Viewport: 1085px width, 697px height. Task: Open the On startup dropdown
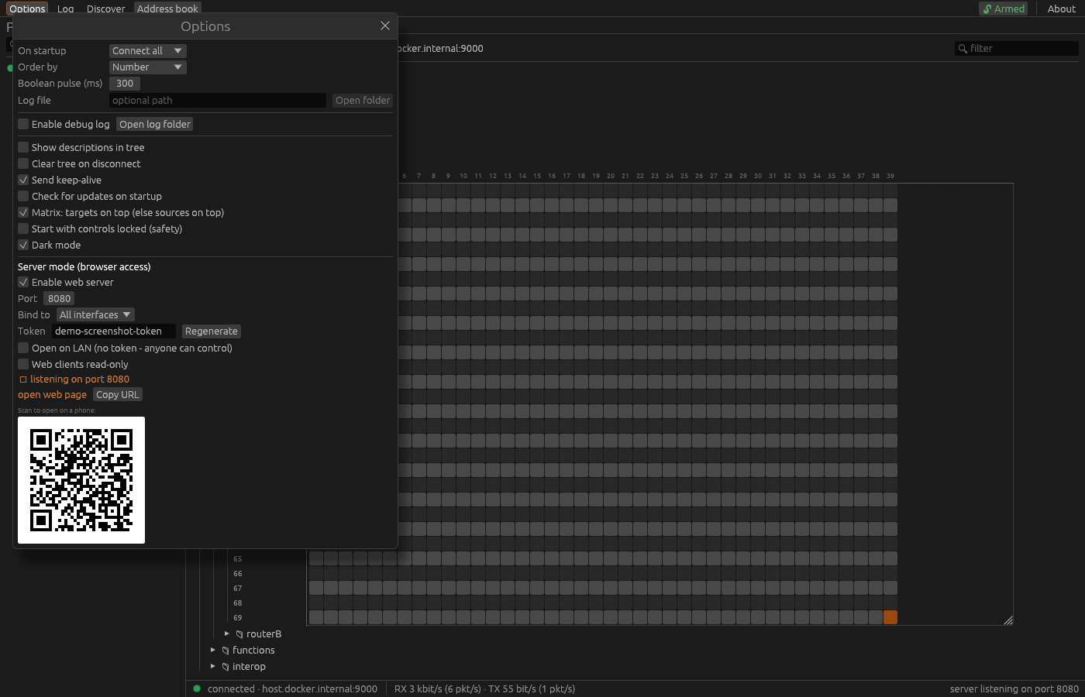click(147, 50)
